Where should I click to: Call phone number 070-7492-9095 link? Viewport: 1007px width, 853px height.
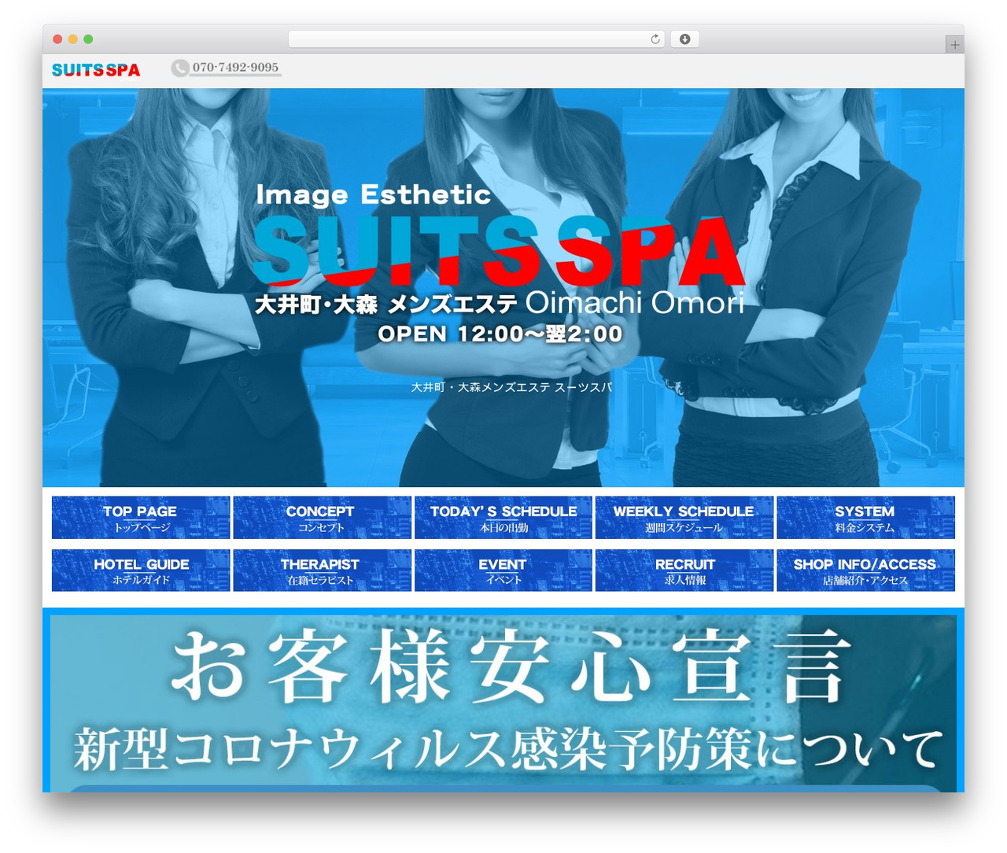coord(235,68)
